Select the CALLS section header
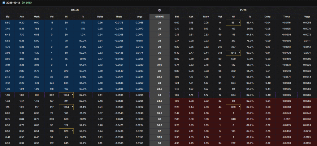Screen dimensions: 317x146 click(74, 10)
